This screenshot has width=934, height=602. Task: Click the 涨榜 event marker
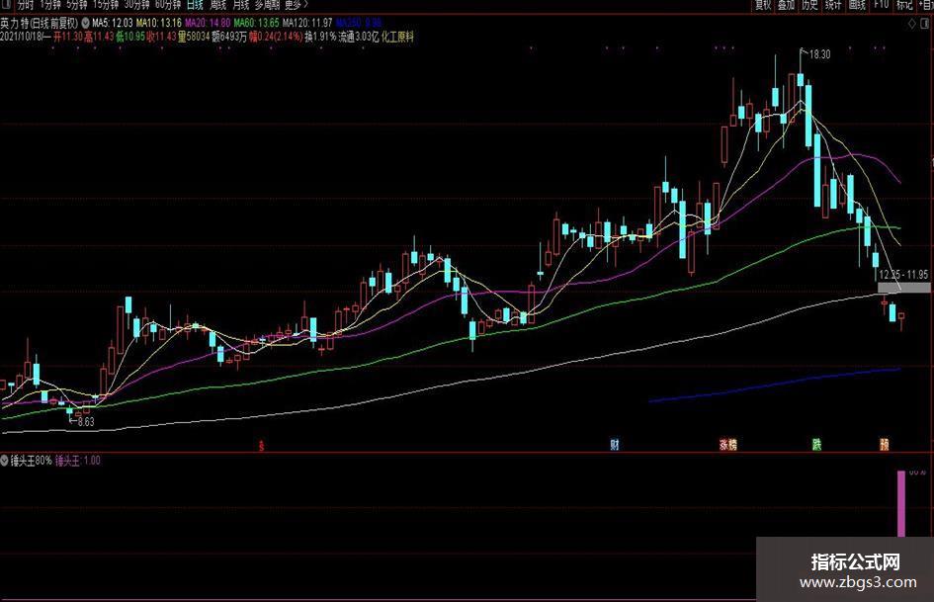727,445
